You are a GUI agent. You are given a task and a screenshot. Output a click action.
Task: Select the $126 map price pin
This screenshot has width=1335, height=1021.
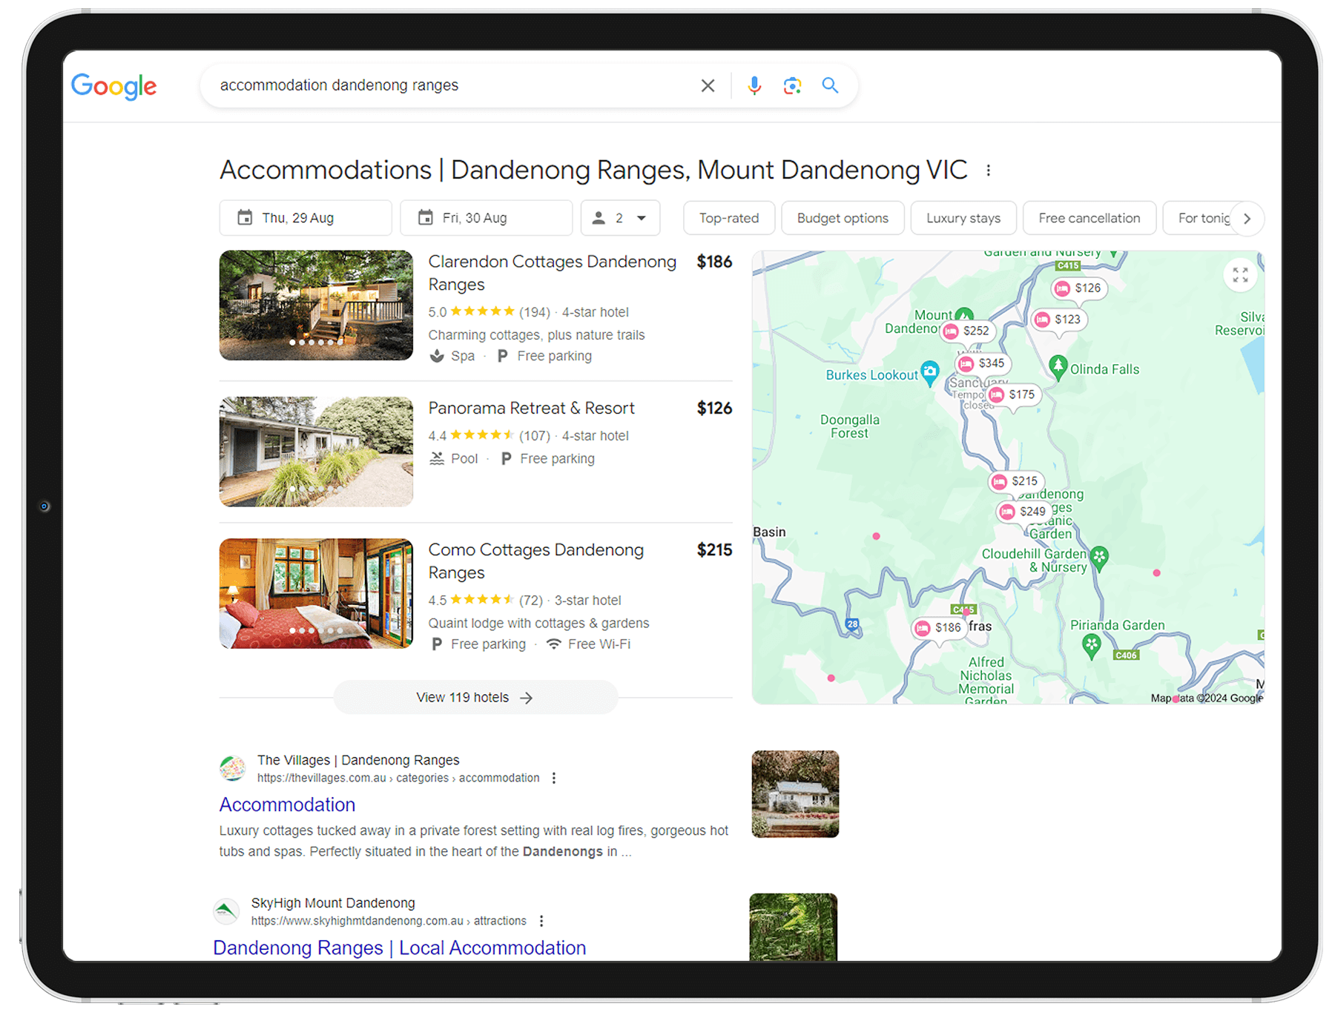[x=1078, y=288]
